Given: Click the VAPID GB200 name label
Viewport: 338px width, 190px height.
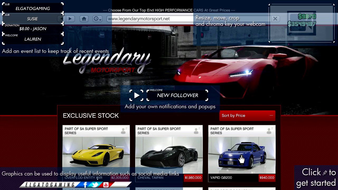Looking at the screenshot, I should [x=221, y=178].
